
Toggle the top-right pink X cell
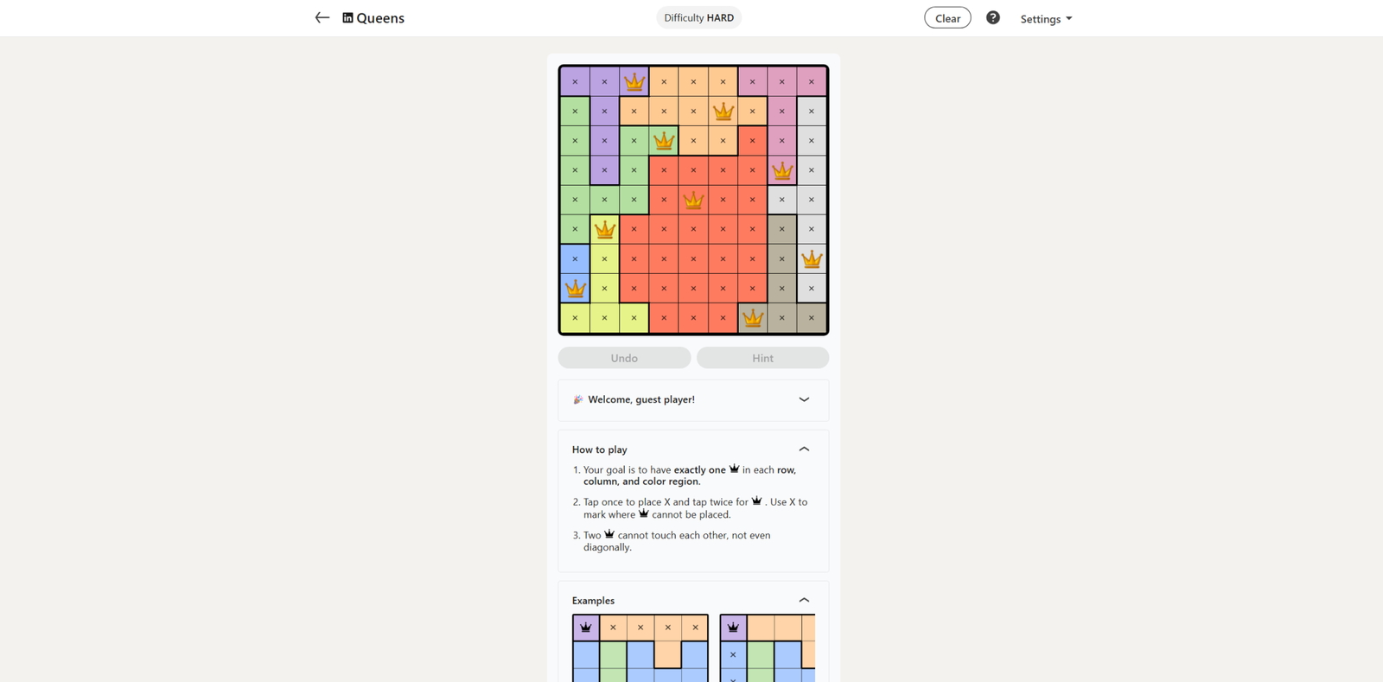click(812, 82)
